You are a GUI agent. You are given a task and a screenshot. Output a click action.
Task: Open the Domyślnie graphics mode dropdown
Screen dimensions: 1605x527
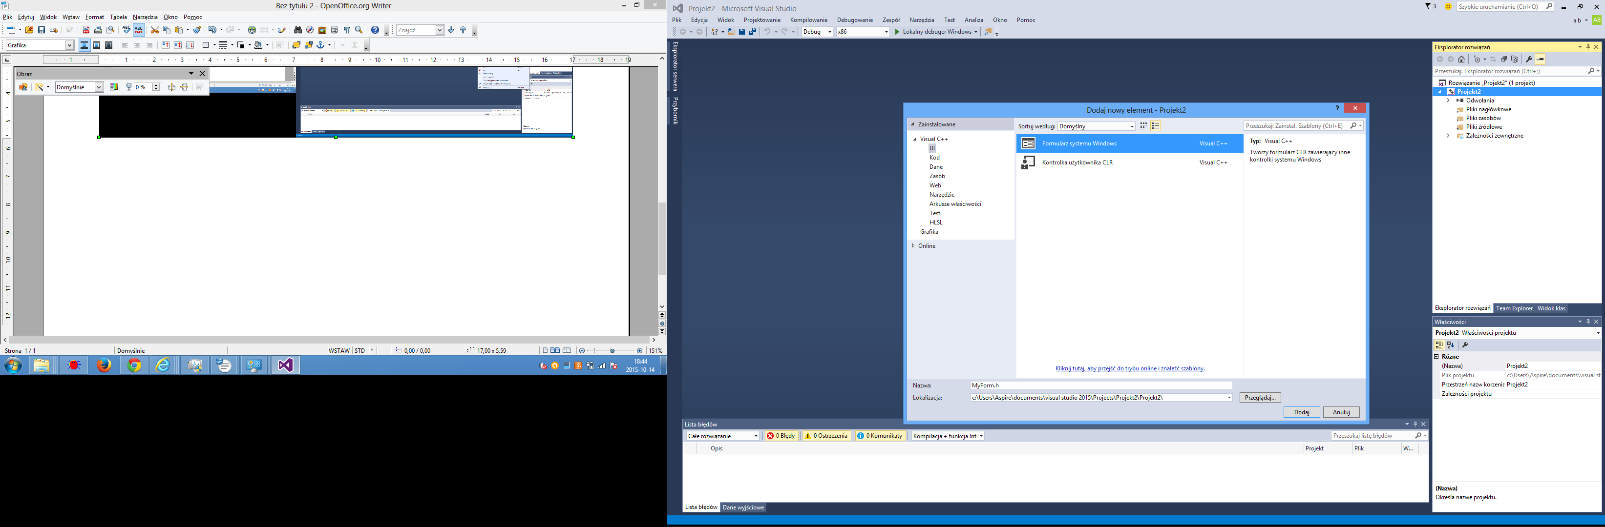(99, 87)
